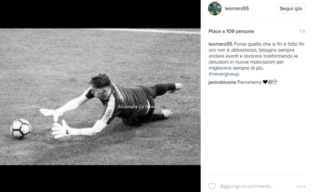The height and width of the screenshot is (192, 312).
Task: Toggle the Segui già follow button
Action: (291, 8)
